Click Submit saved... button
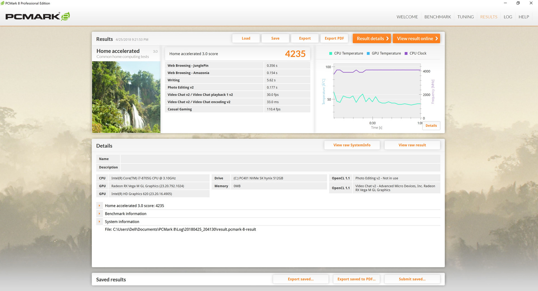The width and height of the screenshot is (538, 291). pyautogui.click(x=412, y=279)
